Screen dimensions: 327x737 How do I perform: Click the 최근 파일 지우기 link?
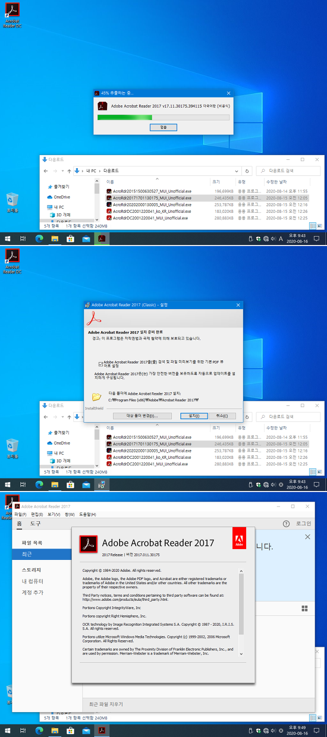[106, 704]
